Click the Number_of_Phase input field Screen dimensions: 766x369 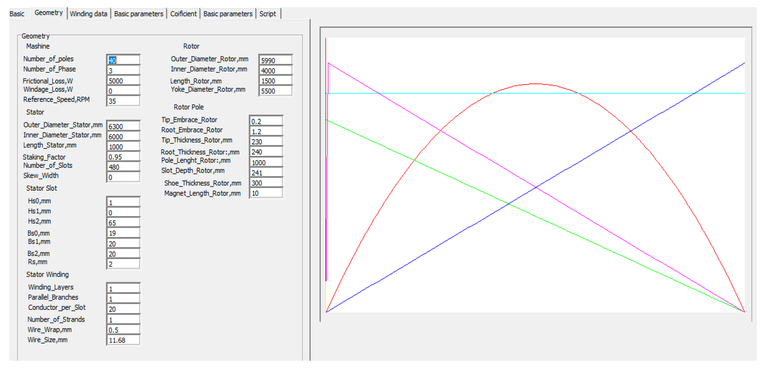123,70
